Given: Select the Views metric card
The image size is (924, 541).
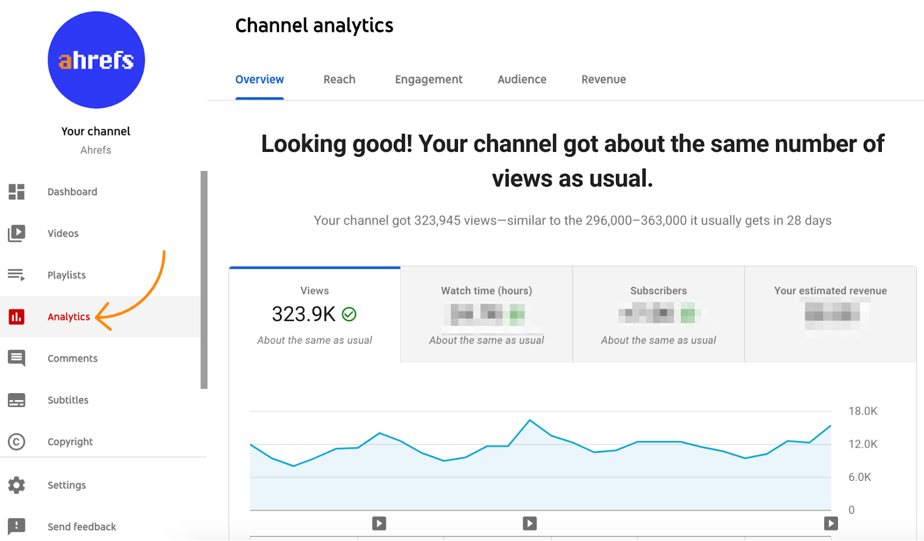Looking at the screenshot, I should tap(314, 315).
